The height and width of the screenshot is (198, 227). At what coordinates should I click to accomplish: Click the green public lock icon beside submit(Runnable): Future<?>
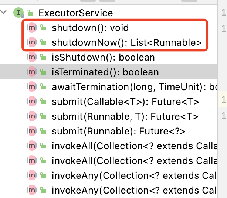(x=43, y=131)
